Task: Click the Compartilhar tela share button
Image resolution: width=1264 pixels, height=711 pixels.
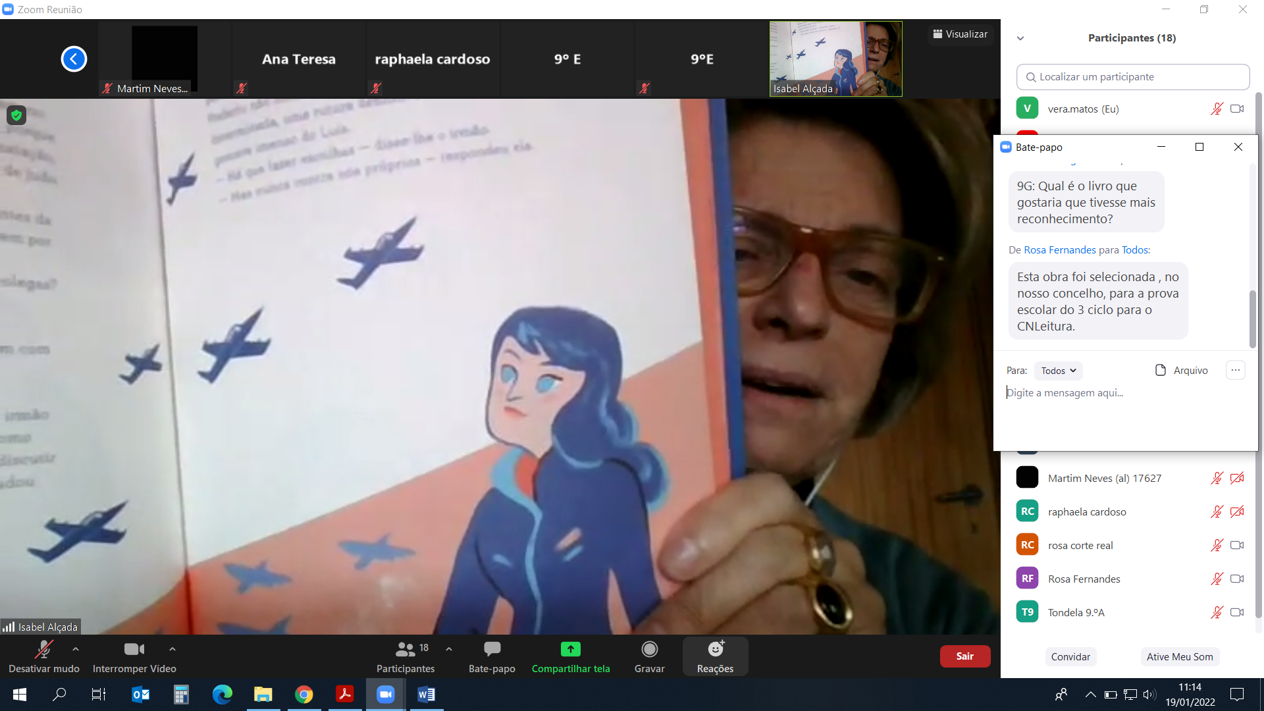Action: point(571,656)
